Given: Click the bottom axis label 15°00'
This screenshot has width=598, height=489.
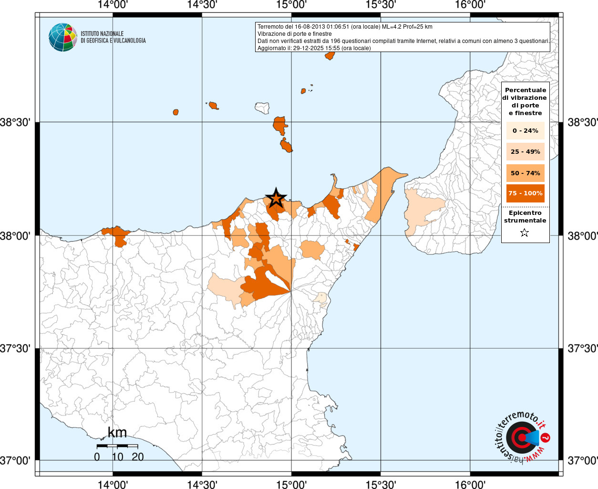Looking at the screenshot, I should (291, 485).
